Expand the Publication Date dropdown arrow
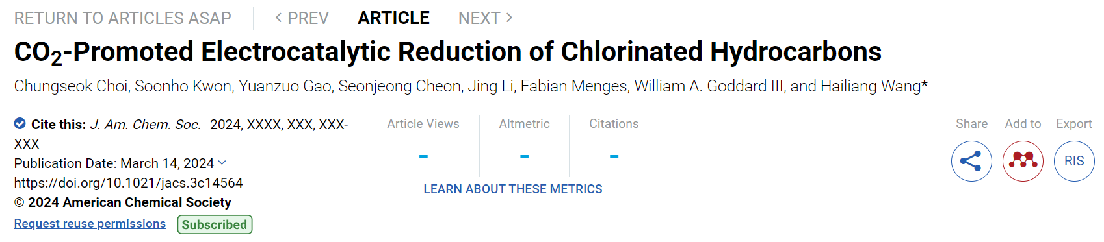 click(x=222, y=163)
